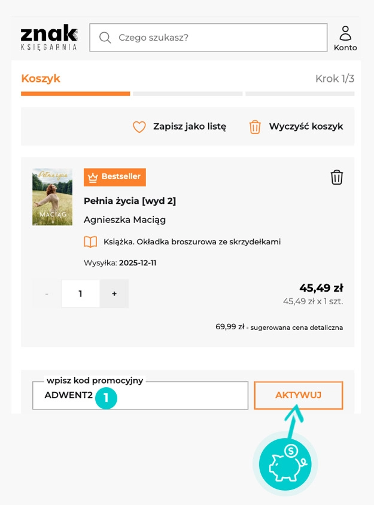Select the Koszyk step tab
Screen dimensions: 374x505
coord(41,79)
